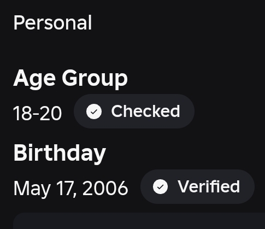Click the 18-20 age range value
Screen dimensions: 265x229
[x=38, y=114]
